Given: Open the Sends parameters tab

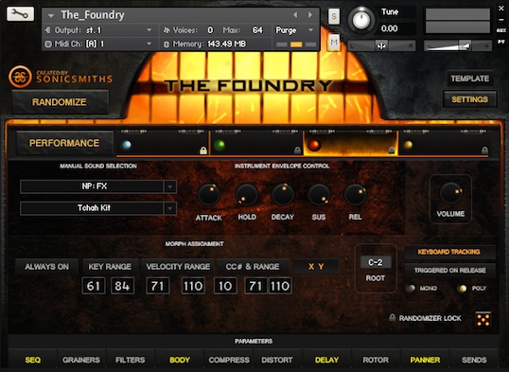Looking at the screenshot, I should (x=474, y=360).
